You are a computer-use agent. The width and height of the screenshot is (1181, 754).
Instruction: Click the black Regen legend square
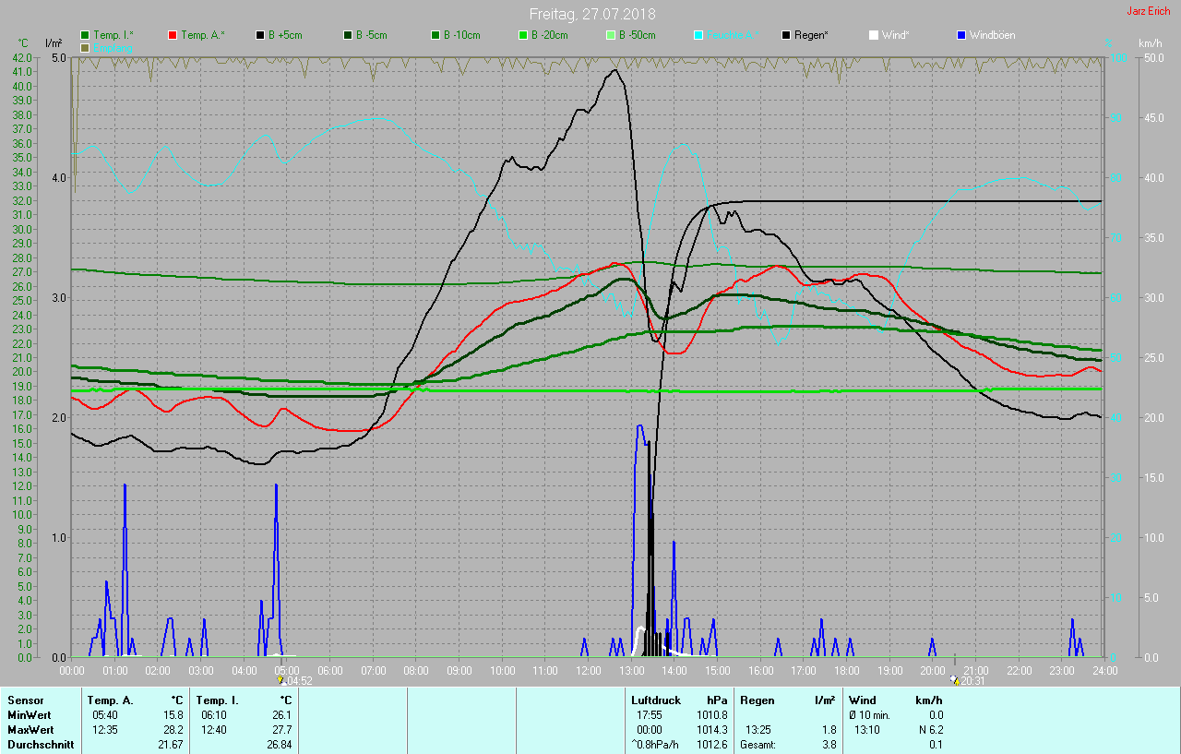pos(786,35)
